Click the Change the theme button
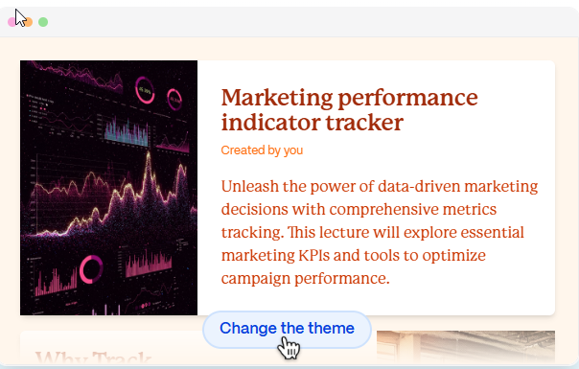Image resolution: width=579 pixels, height=369 pixels. (x=287, y=330)
